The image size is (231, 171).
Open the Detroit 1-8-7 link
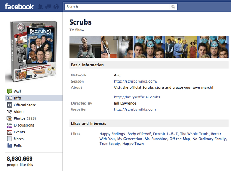tap(165, 134)
